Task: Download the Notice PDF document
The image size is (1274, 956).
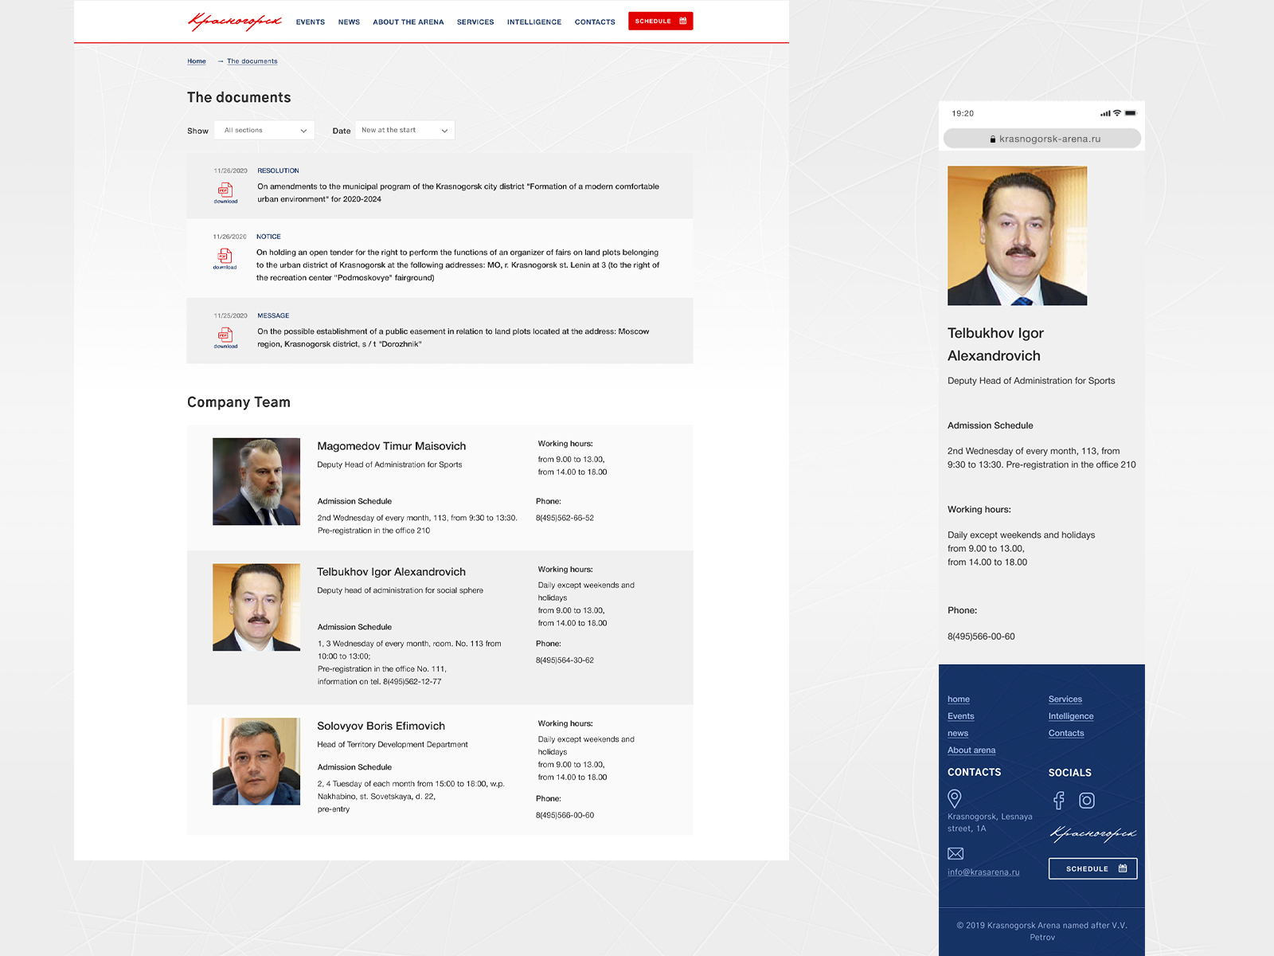Action: (225, 259)
